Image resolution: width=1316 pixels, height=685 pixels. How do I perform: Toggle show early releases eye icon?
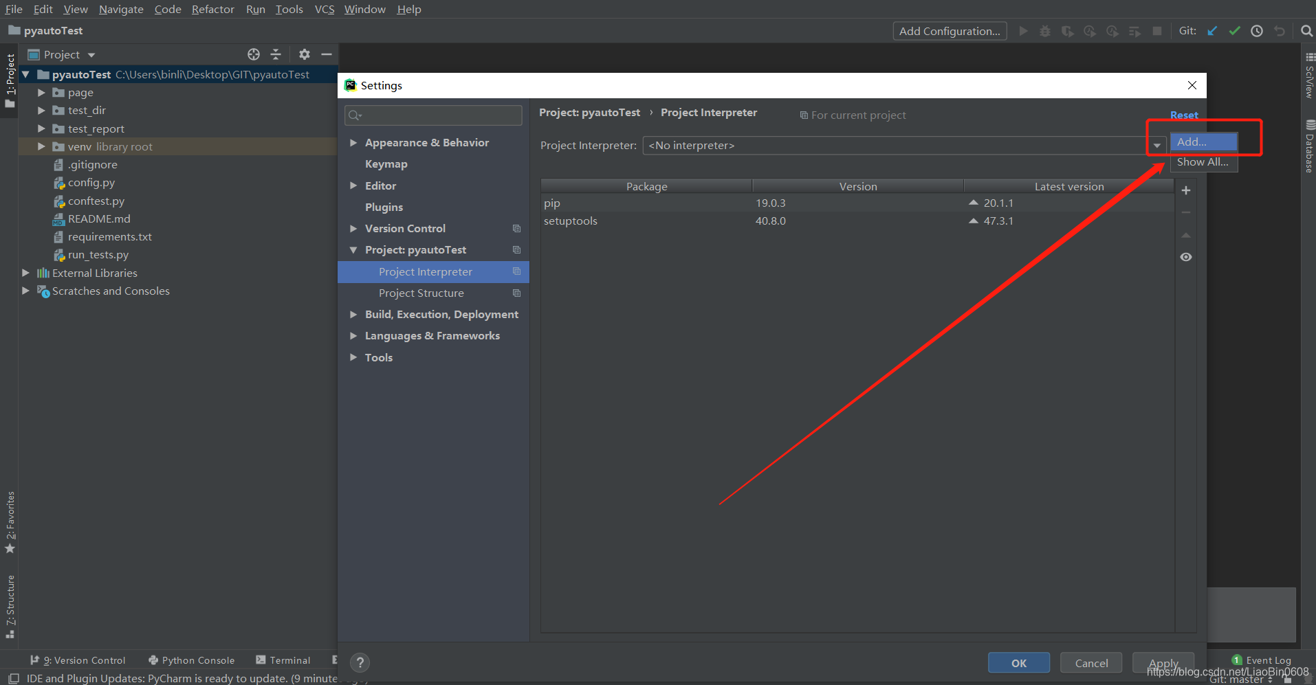pos(1186,257)
